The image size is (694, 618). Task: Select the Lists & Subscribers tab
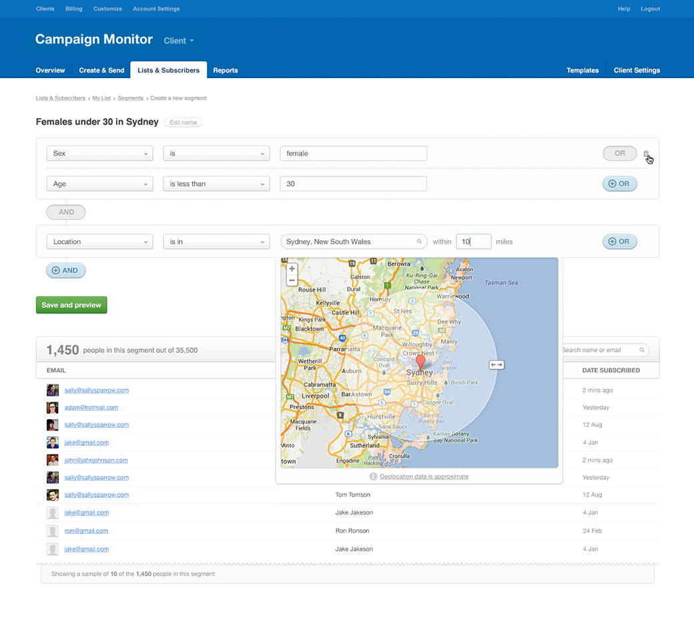pos(169,70)
